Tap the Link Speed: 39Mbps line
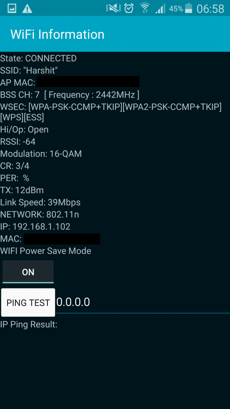 tap(40, 203)
